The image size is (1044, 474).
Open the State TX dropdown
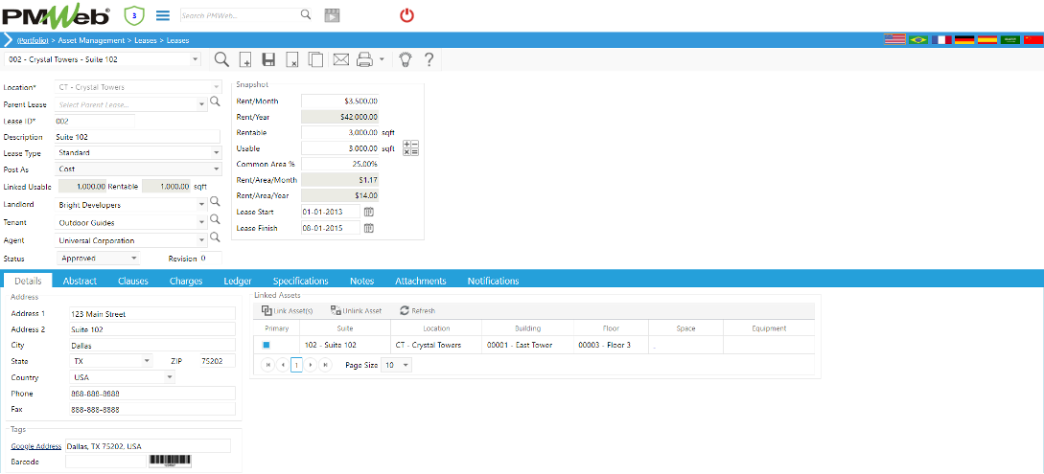[x=147, y=361]
